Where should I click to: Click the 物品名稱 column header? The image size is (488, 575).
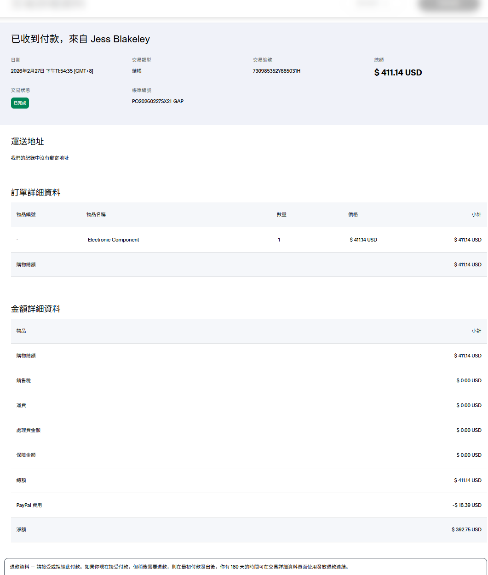tap(96, 214)
